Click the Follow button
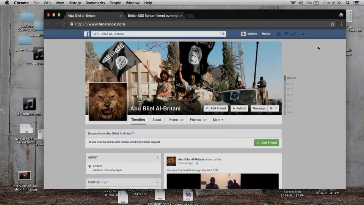Screen dimensions: 364x205 pyautogui.click(x=239, y=108)
